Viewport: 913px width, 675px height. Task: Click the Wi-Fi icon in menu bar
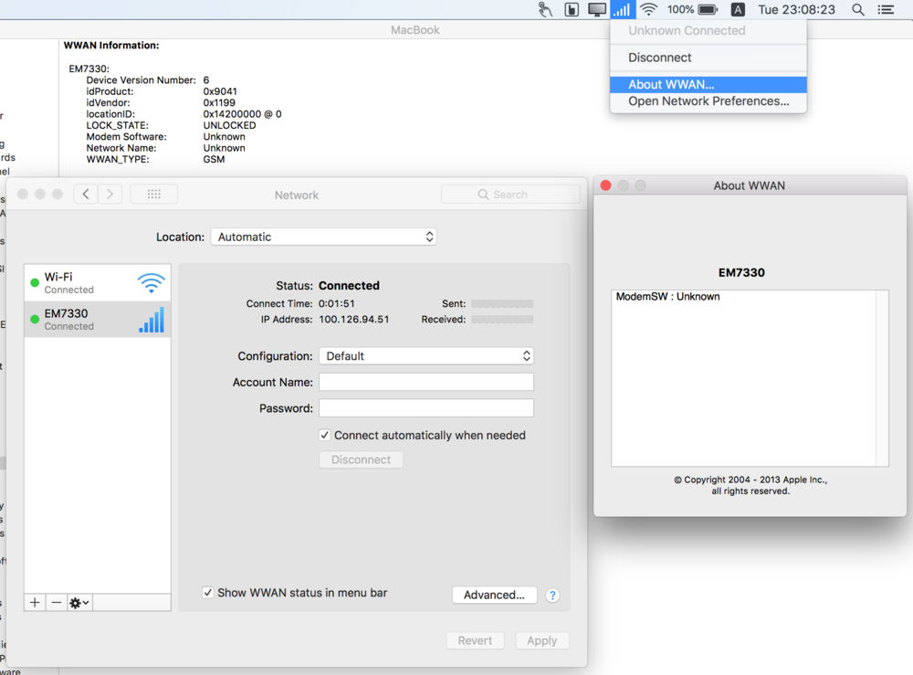[648, 10]
